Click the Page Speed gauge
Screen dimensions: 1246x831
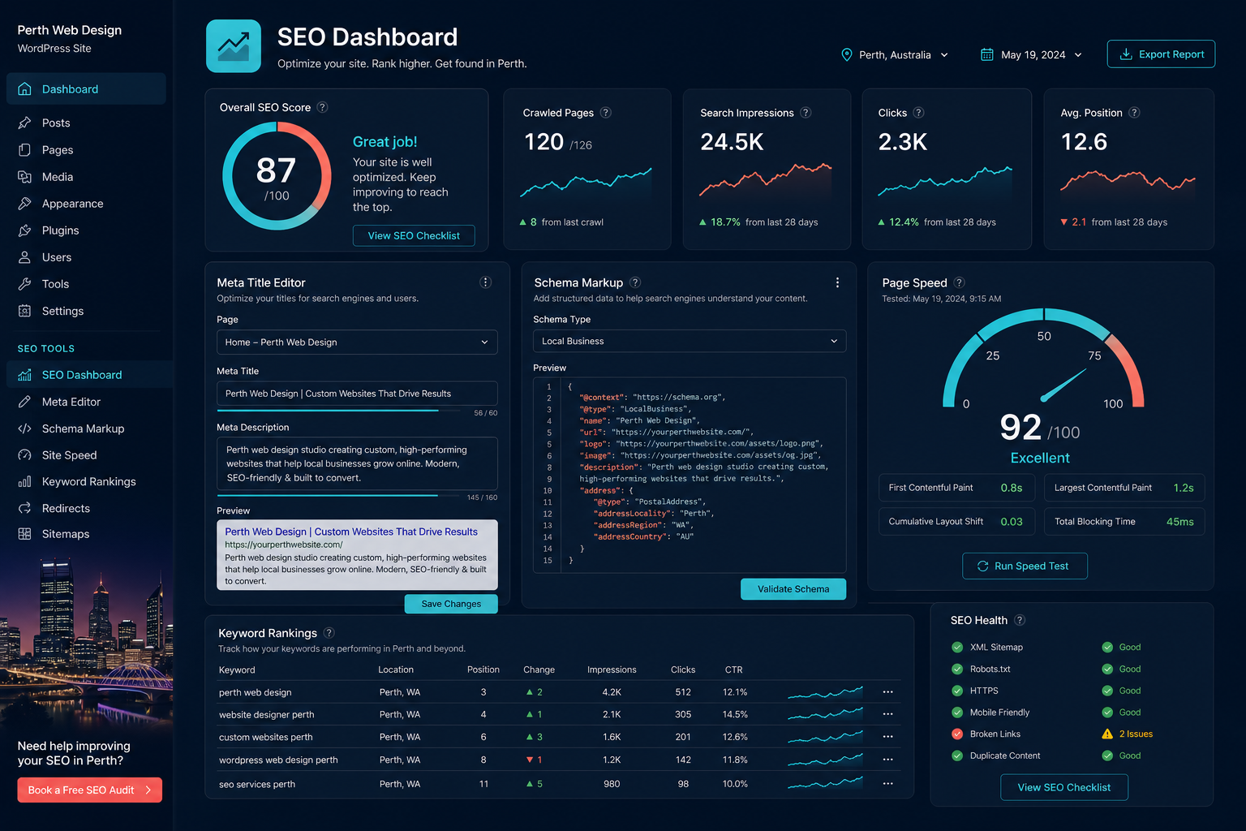click(1043, 357)
